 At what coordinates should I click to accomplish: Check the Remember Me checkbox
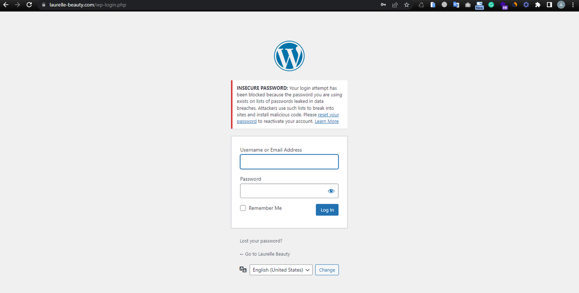tap(243, 208)
